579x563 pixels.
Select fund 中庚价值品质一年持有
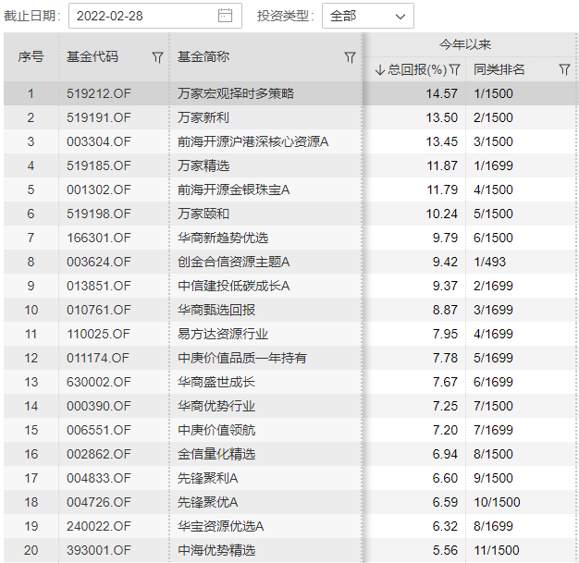click(x=241, y=358)
